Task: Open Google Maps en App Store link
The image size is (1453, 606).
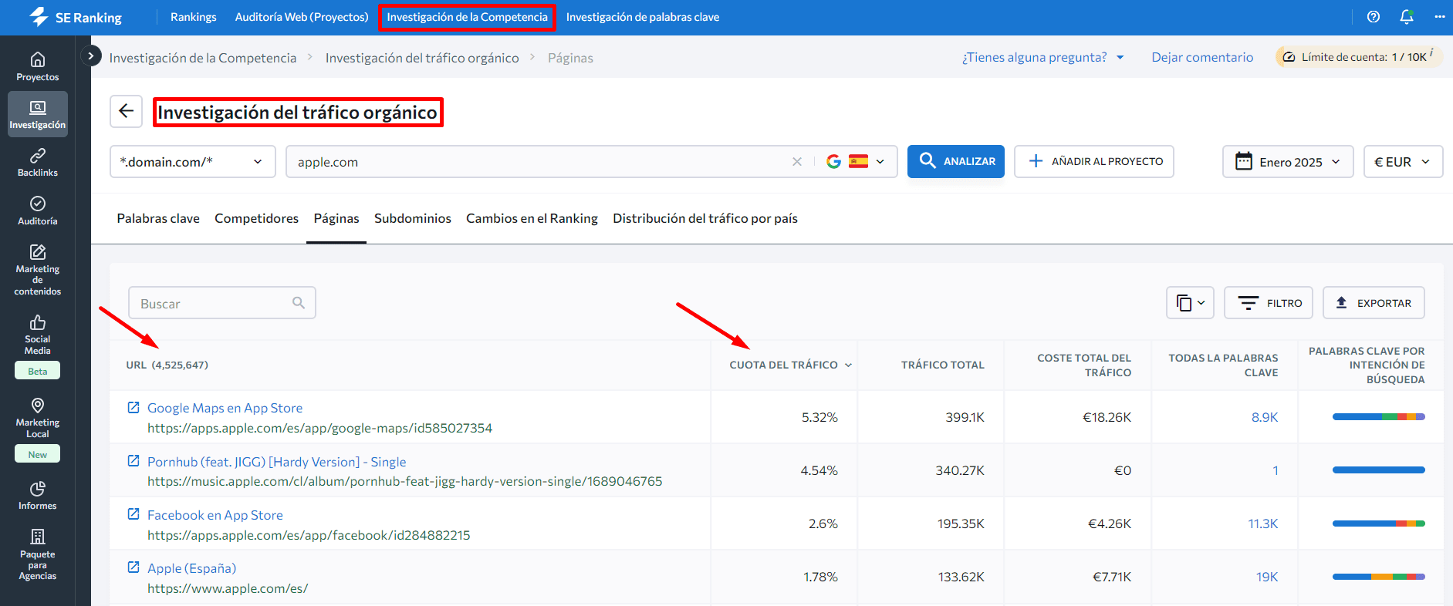Action: tap(225, 408)
